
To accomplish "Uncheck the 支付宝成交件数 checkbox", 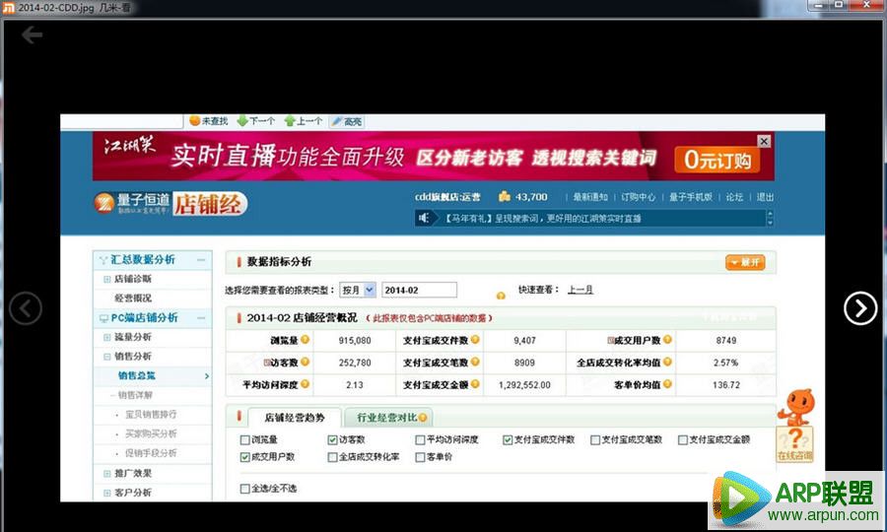I will click(x=508, y=439).
